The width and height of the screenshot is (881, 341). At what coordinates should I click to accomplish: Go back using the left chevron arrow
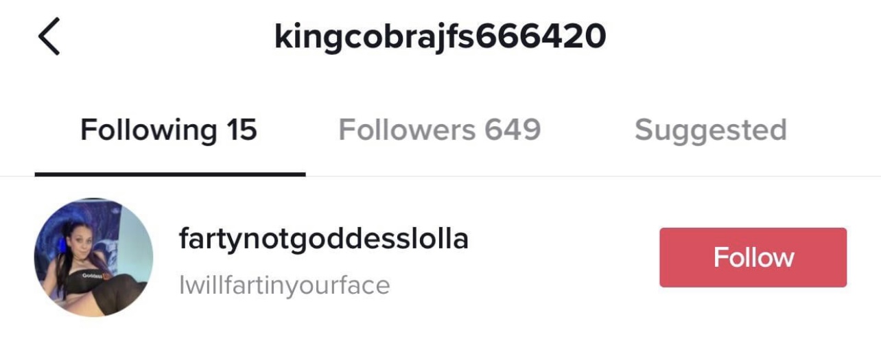coord(49,36)
